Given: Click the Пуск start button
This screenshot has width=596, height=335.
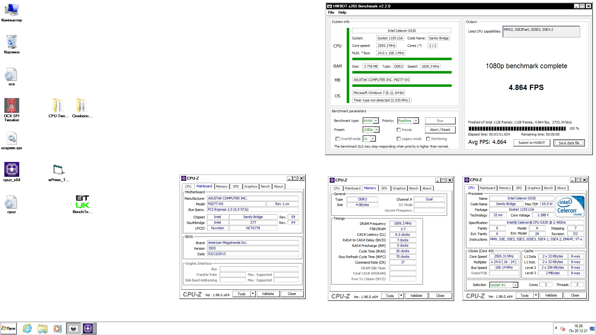Looking at the screenshot, I should pyautogui.click(x=8, y=328).
